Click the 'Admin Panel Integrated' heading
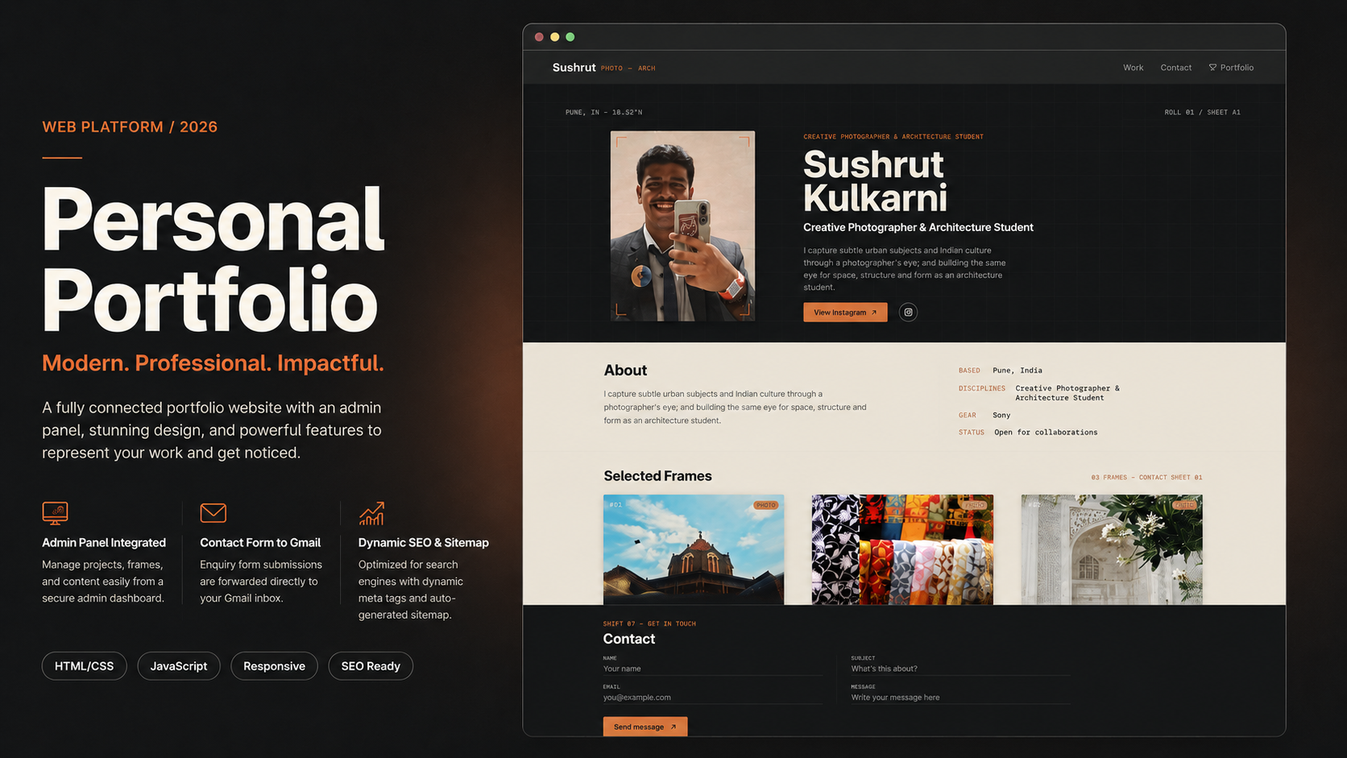The width and height of the screenshot is (1347, 758). coord(104,543)
